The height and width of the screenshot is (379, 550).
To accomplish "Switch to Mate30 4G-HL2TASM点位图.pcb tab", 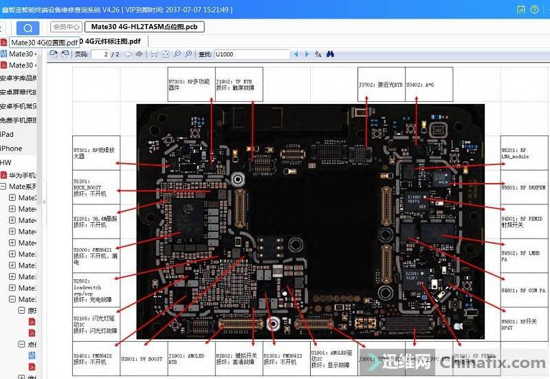I will (x=144, y=28).
